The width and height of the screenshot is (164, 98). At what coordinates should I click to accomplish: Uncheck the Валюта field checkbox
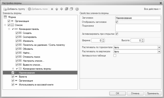pyautogui.click(x=13, y=77)
